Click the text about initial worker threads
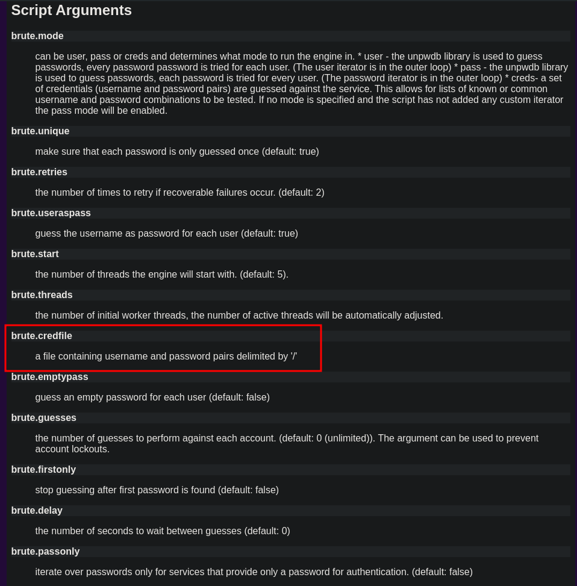577x586 pixels. coord(239,316)
